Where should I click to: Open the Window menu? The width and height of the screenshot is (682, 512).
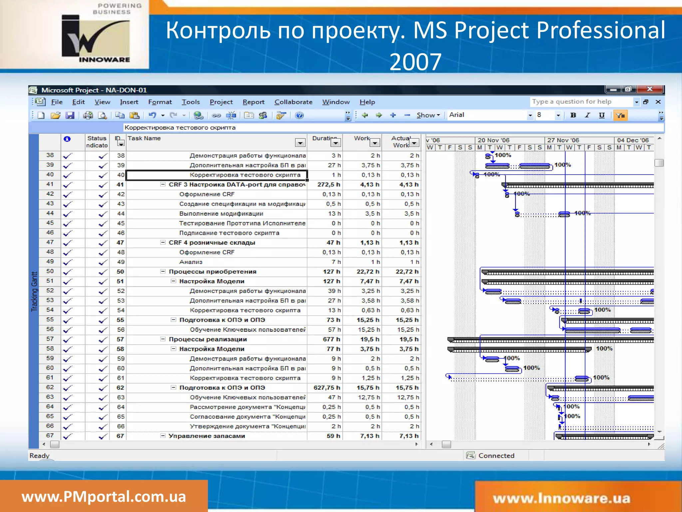336,102
